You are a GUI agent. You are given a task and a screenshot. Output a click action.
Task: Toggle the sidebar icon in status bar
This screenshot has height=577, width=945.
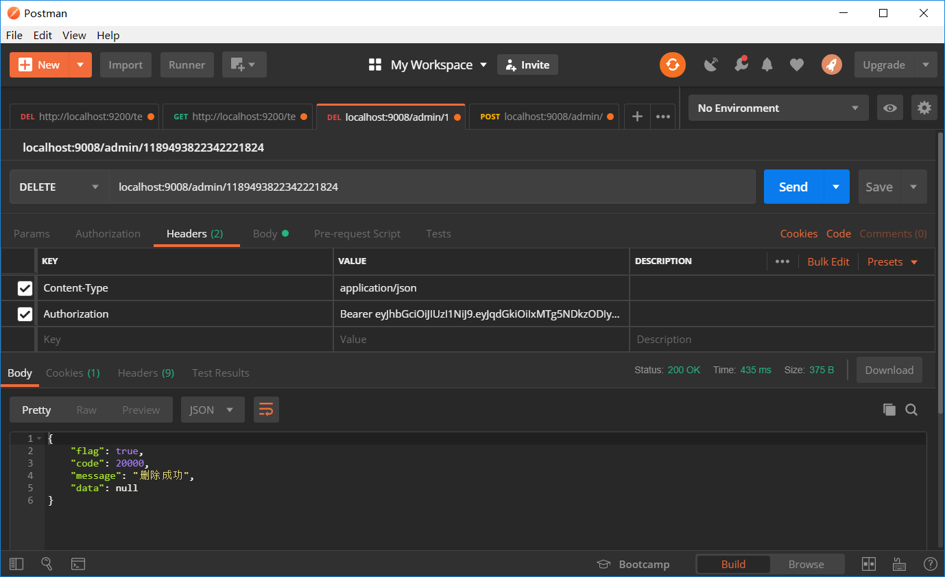tap(16, 564)
